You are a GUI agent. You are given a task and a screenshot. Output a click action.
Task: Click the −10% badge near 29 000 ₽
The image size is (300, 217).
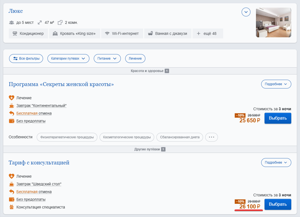click(240, 201)
